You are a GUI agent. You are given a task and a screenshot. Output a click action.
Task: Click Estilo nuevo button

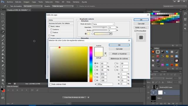click(141, 27)
